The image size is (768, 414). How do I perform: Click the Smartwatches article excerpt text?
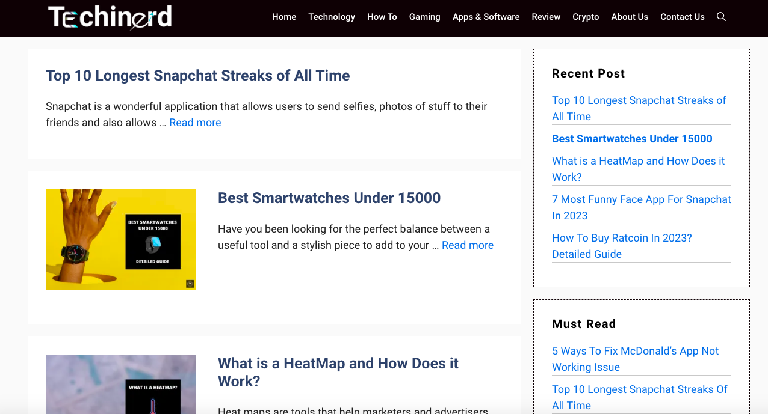(x=356, y=237)
